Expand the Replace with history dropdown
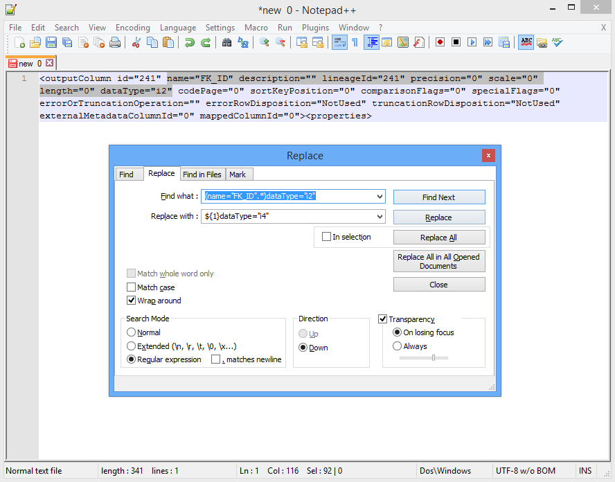Viewport: 615px width, 482px height. (380, 217)
